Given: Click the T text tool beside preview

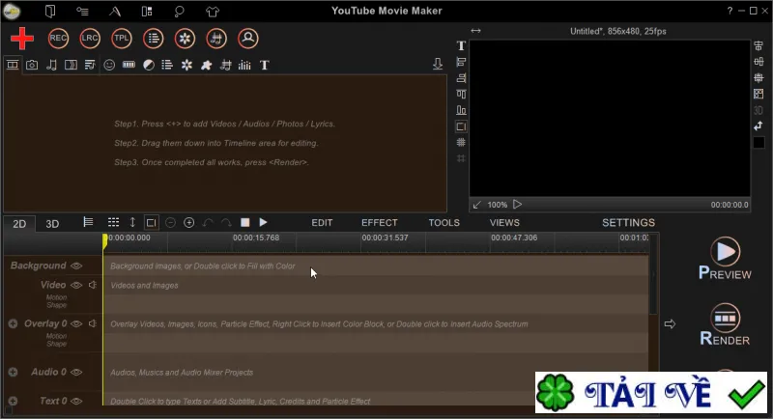Looking at the screenshot, I should click(x=461, y=45).
